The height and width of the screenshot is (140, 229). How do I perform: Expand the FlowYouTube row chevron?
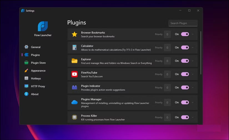coord(193,74)
